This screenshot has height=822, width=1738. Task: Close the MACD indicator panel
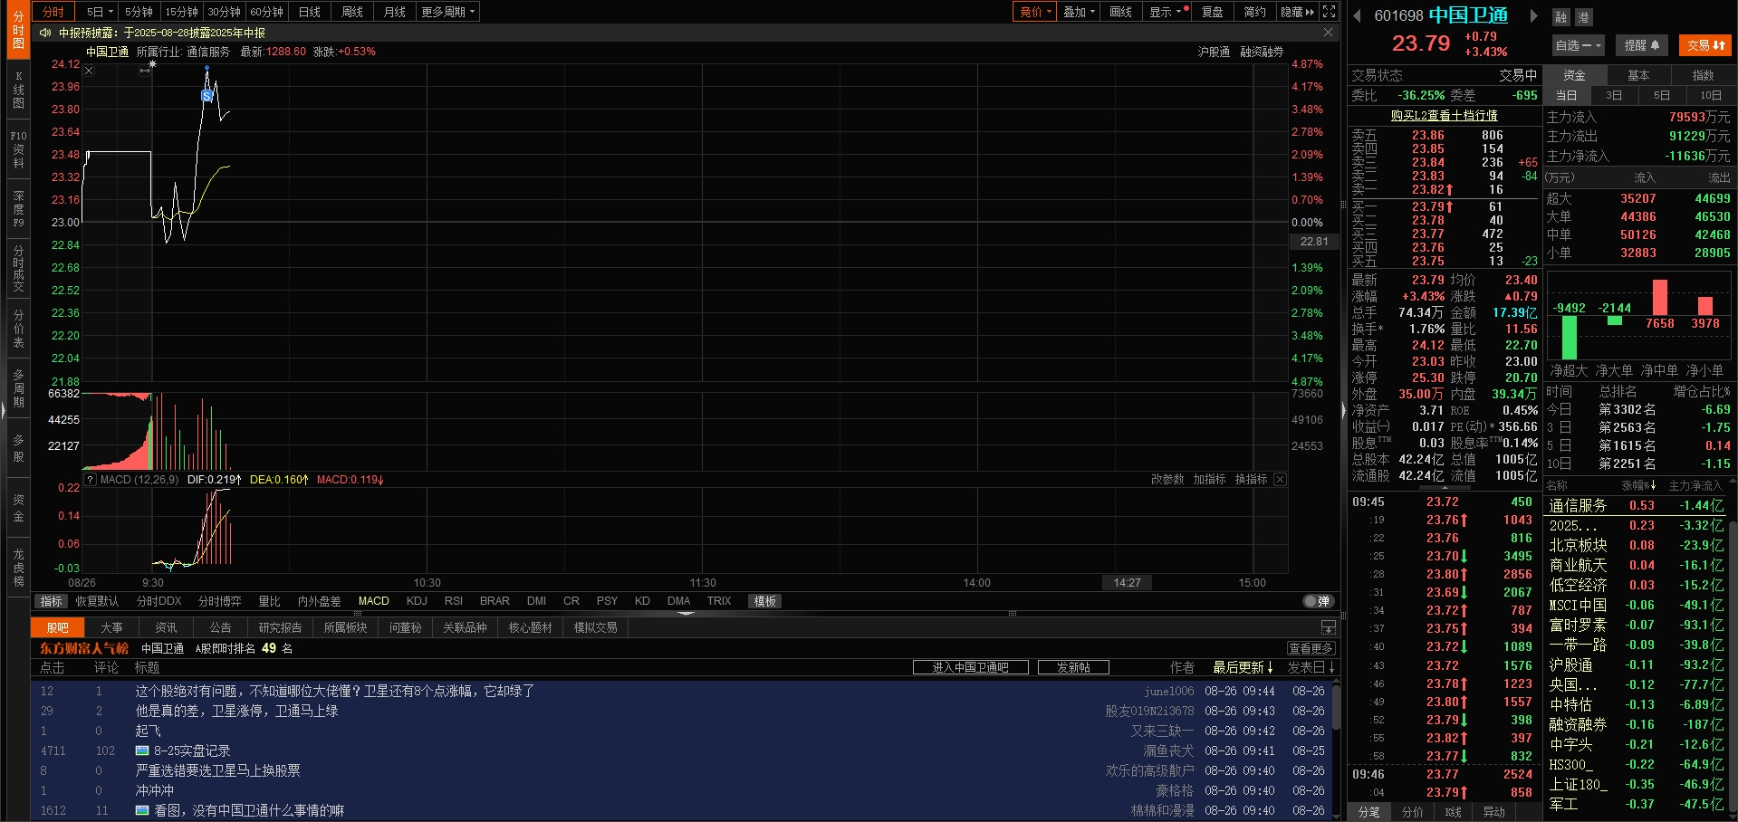[1280, 480]
